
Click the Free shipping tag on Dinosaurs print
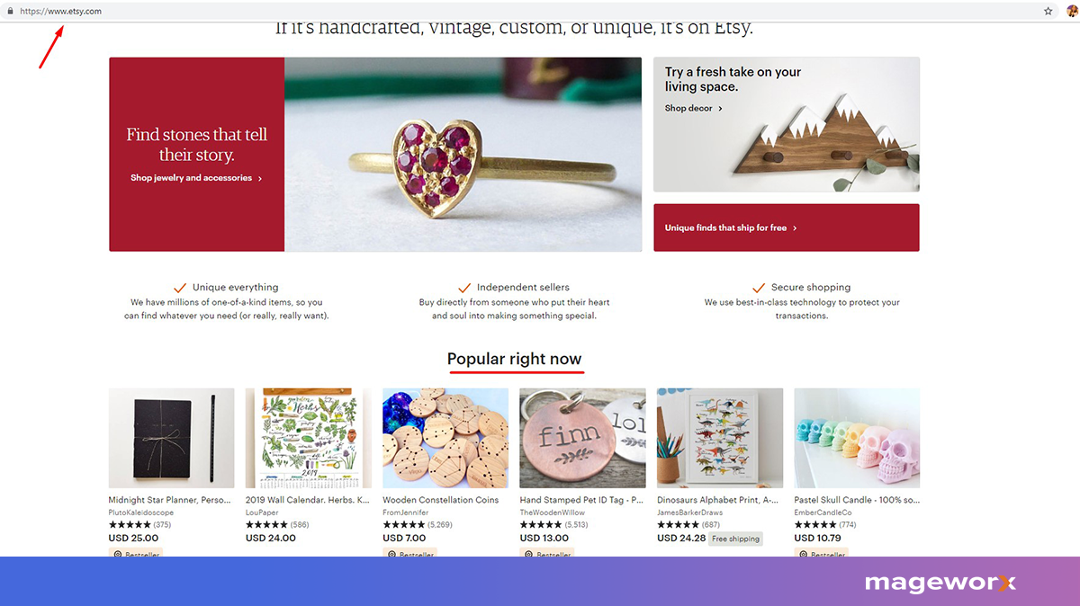pyautogui.click(x=735, y=539)
